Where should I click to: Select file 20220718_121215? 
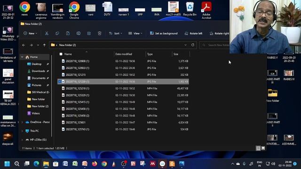click(x=123, y=75)
